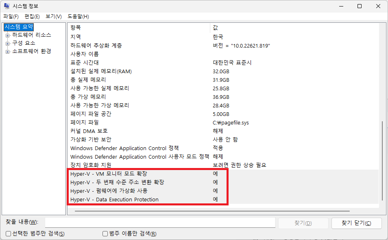Click the 찾기 닫기(C) button
Viewport: 388px width, 240px height.
click(x=356, y=223)
